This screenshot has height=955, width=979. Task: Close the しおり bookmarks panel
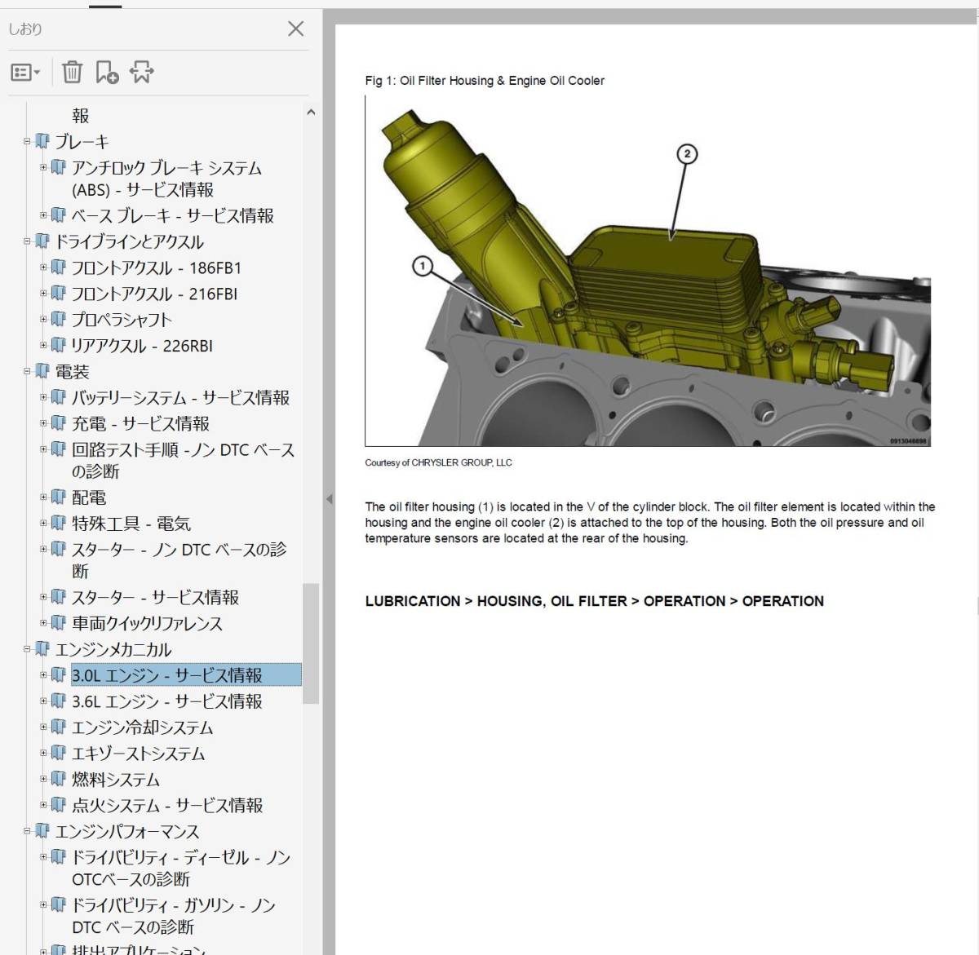[x=296, y=29]
